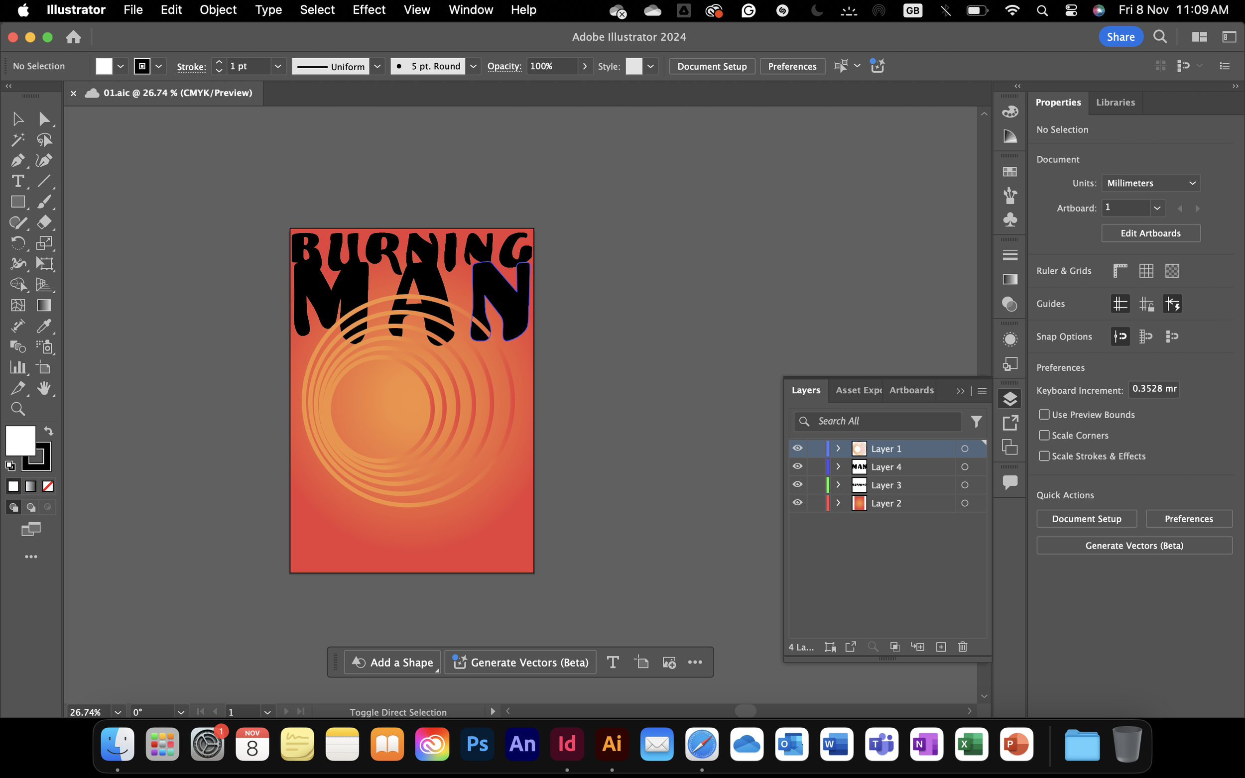Switch to the Artboards tab
Image resolution: width=1245 pixels, height=778 pixels.
[911, 390]
